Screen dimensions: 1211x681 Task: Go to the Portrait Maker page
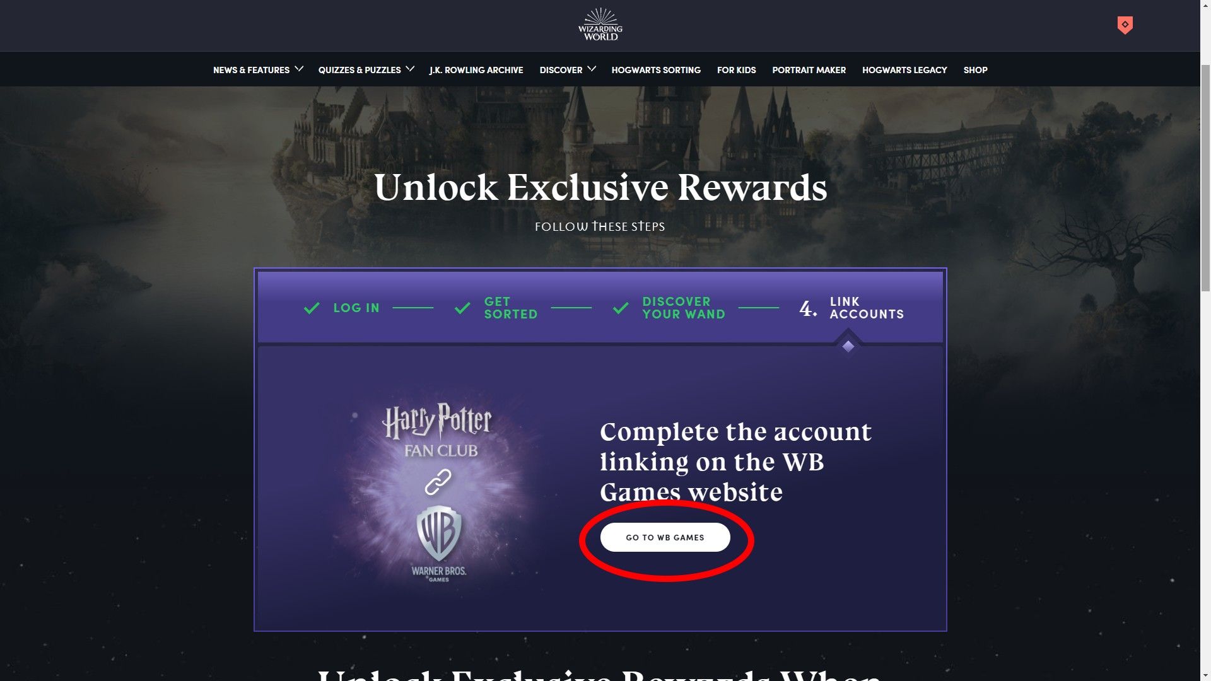[809, 70]
